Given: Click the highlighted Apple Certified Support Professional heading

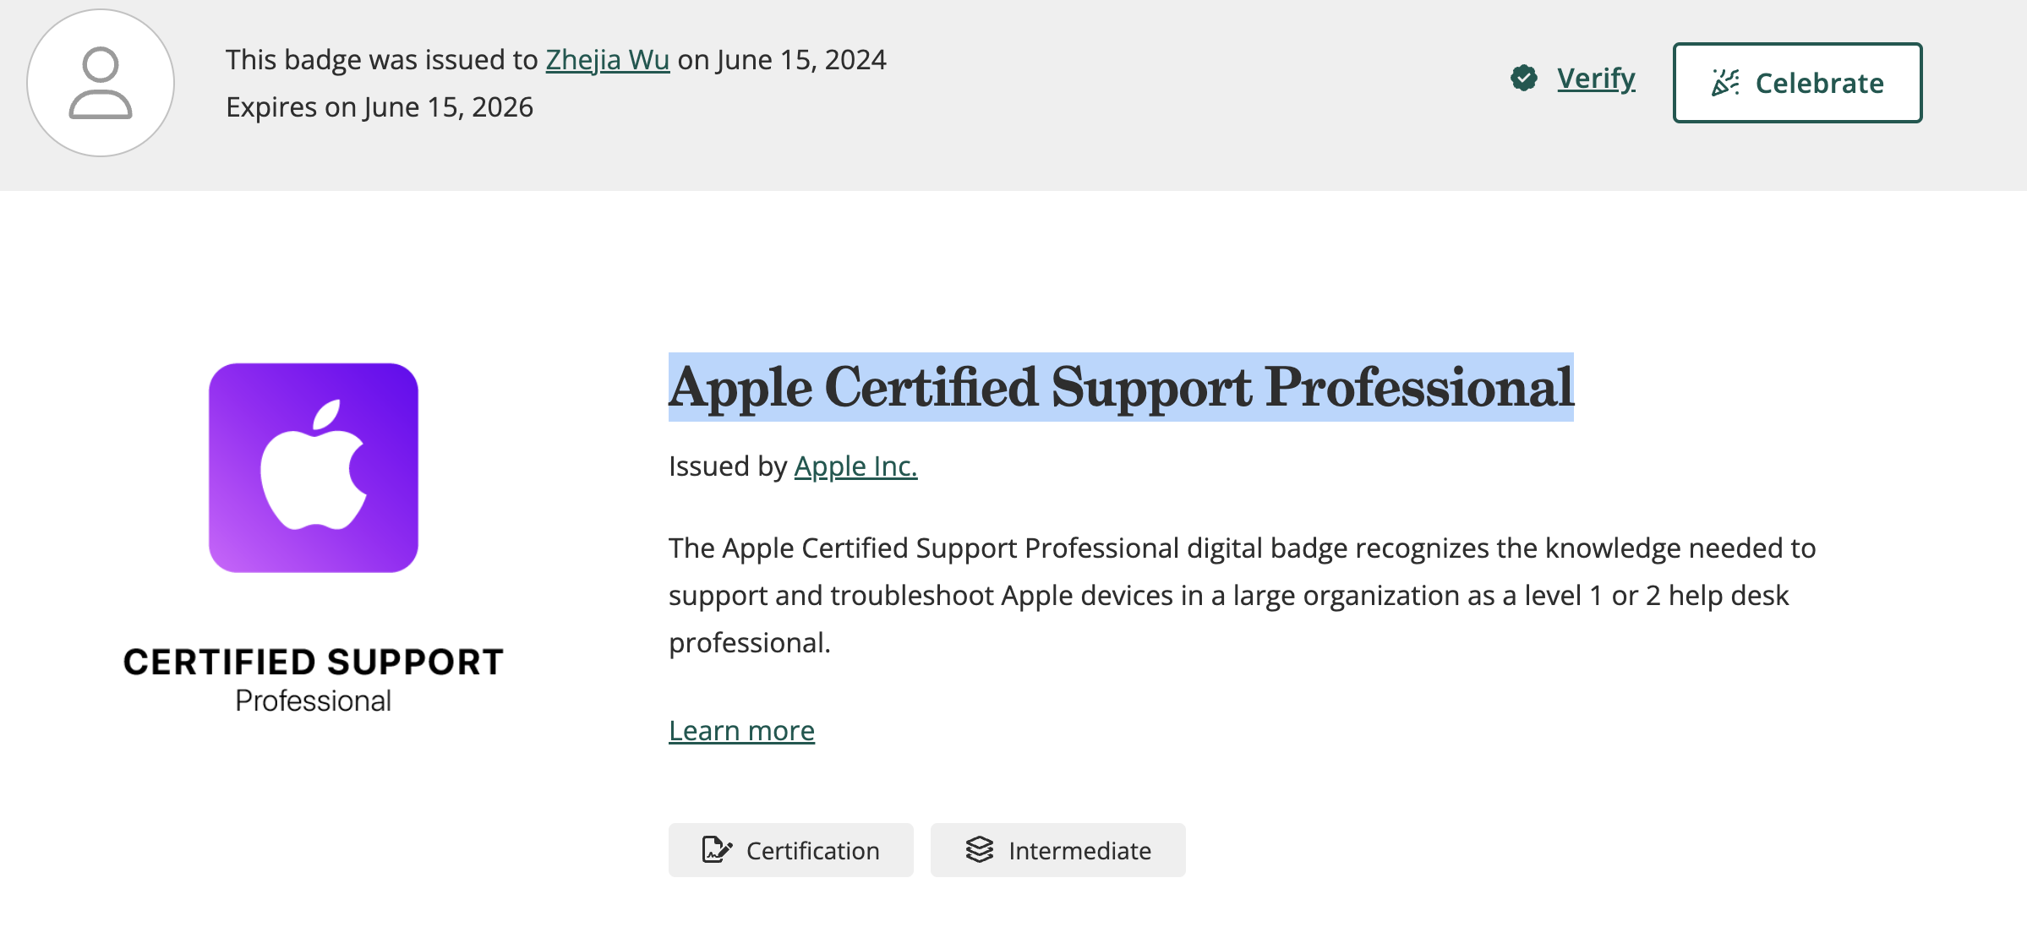Looking at the screenshot, I should click(1120, 388).
